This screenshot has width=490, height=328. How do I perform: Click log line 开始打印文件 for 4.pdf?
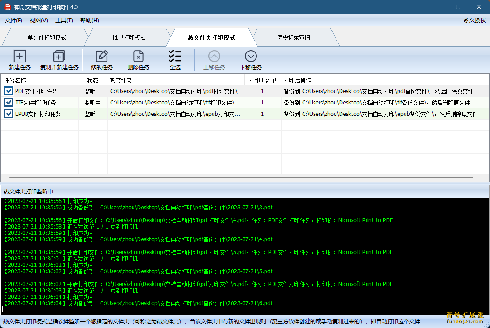[x=198, y=220]
